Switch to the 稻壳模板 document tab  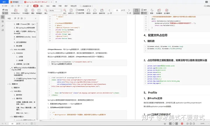[15, 2]
